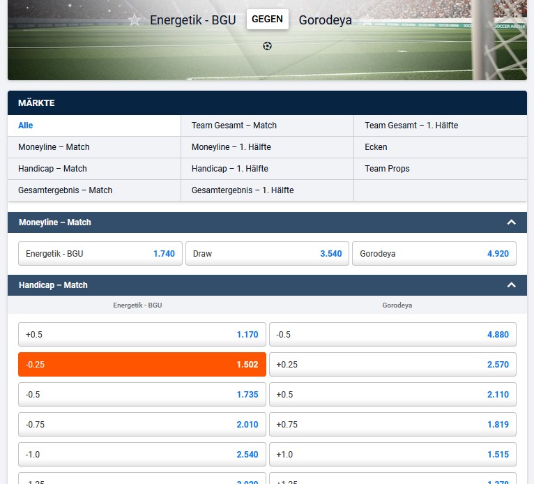The height and width of the screenshot is (484, 534).
Task: Switch to Moneyline – 1. Hälfte tab
Action: [267, 147]
